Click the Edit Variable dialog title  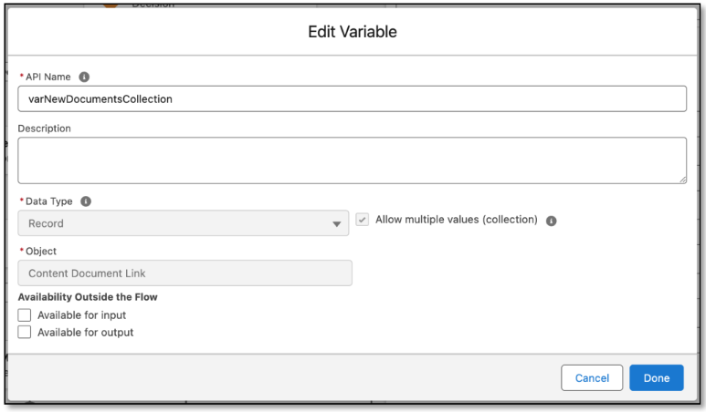pos(352,33)
